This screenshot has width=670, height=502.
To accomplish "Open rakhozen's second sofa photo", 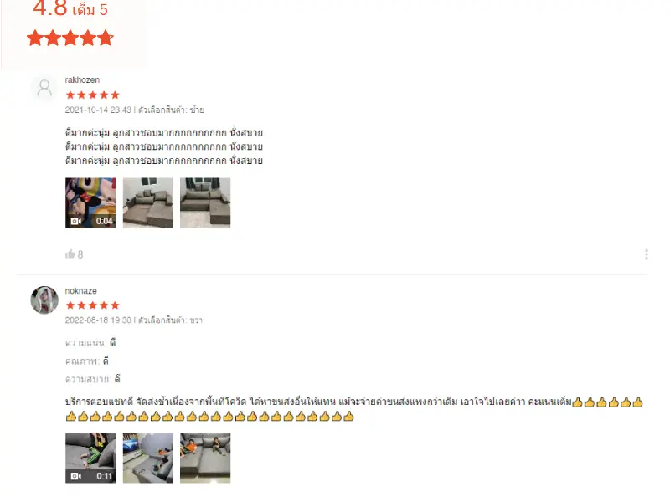I will click(148, 202).
